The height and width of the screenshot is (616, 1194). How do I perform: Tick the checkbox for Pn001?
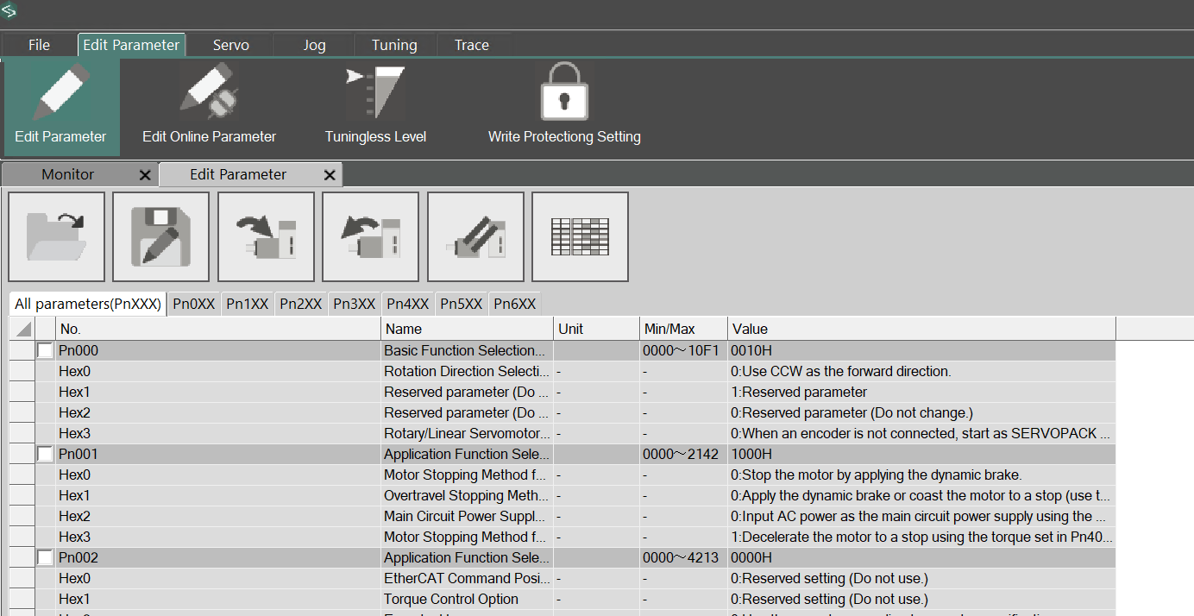click(x=45, y=455)
